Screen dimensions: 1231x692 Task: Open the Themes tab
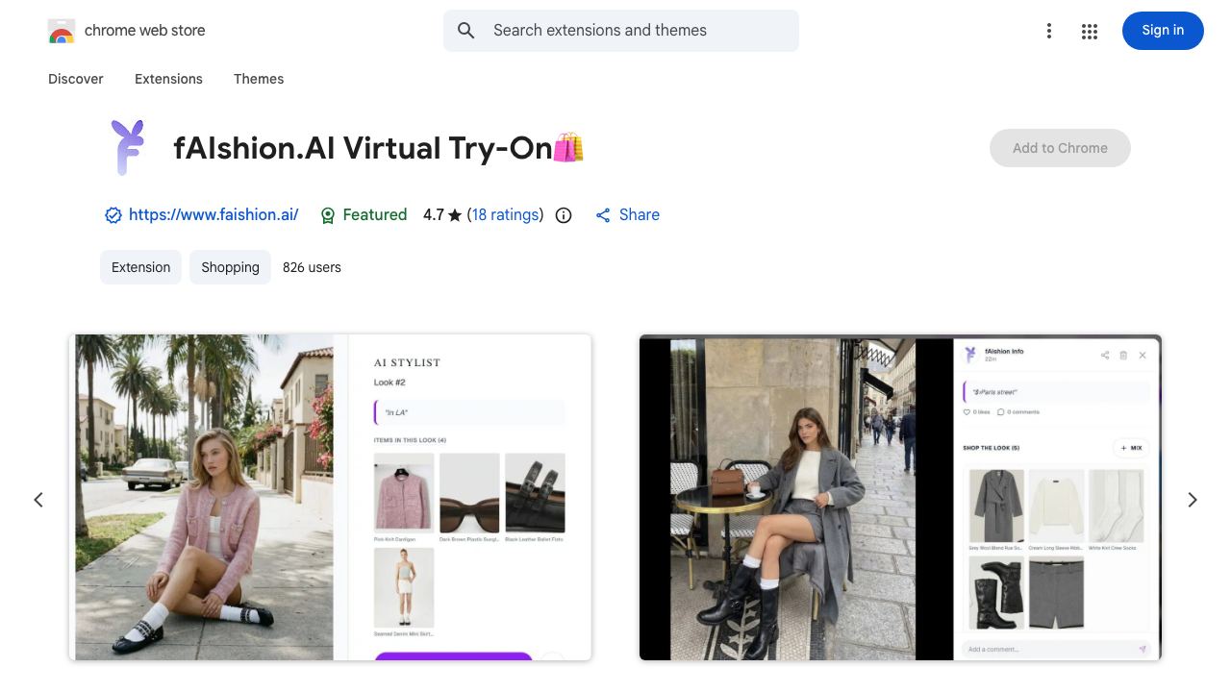[x=259, y=79]
